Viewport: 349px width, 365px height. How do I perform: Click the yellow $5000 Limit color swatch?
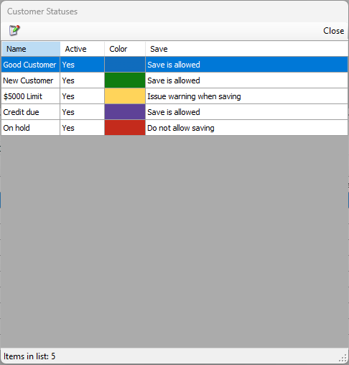tap(125, 96)
